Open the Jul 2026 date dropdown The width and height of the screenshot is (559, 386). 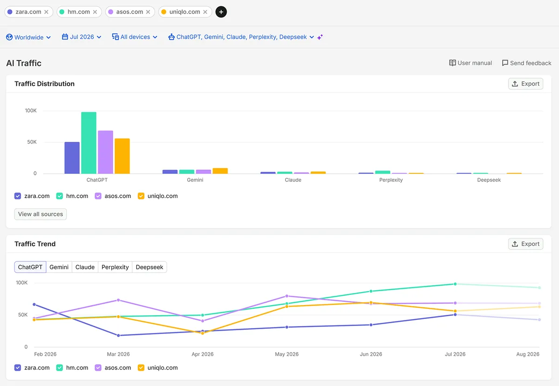[82, 37]
